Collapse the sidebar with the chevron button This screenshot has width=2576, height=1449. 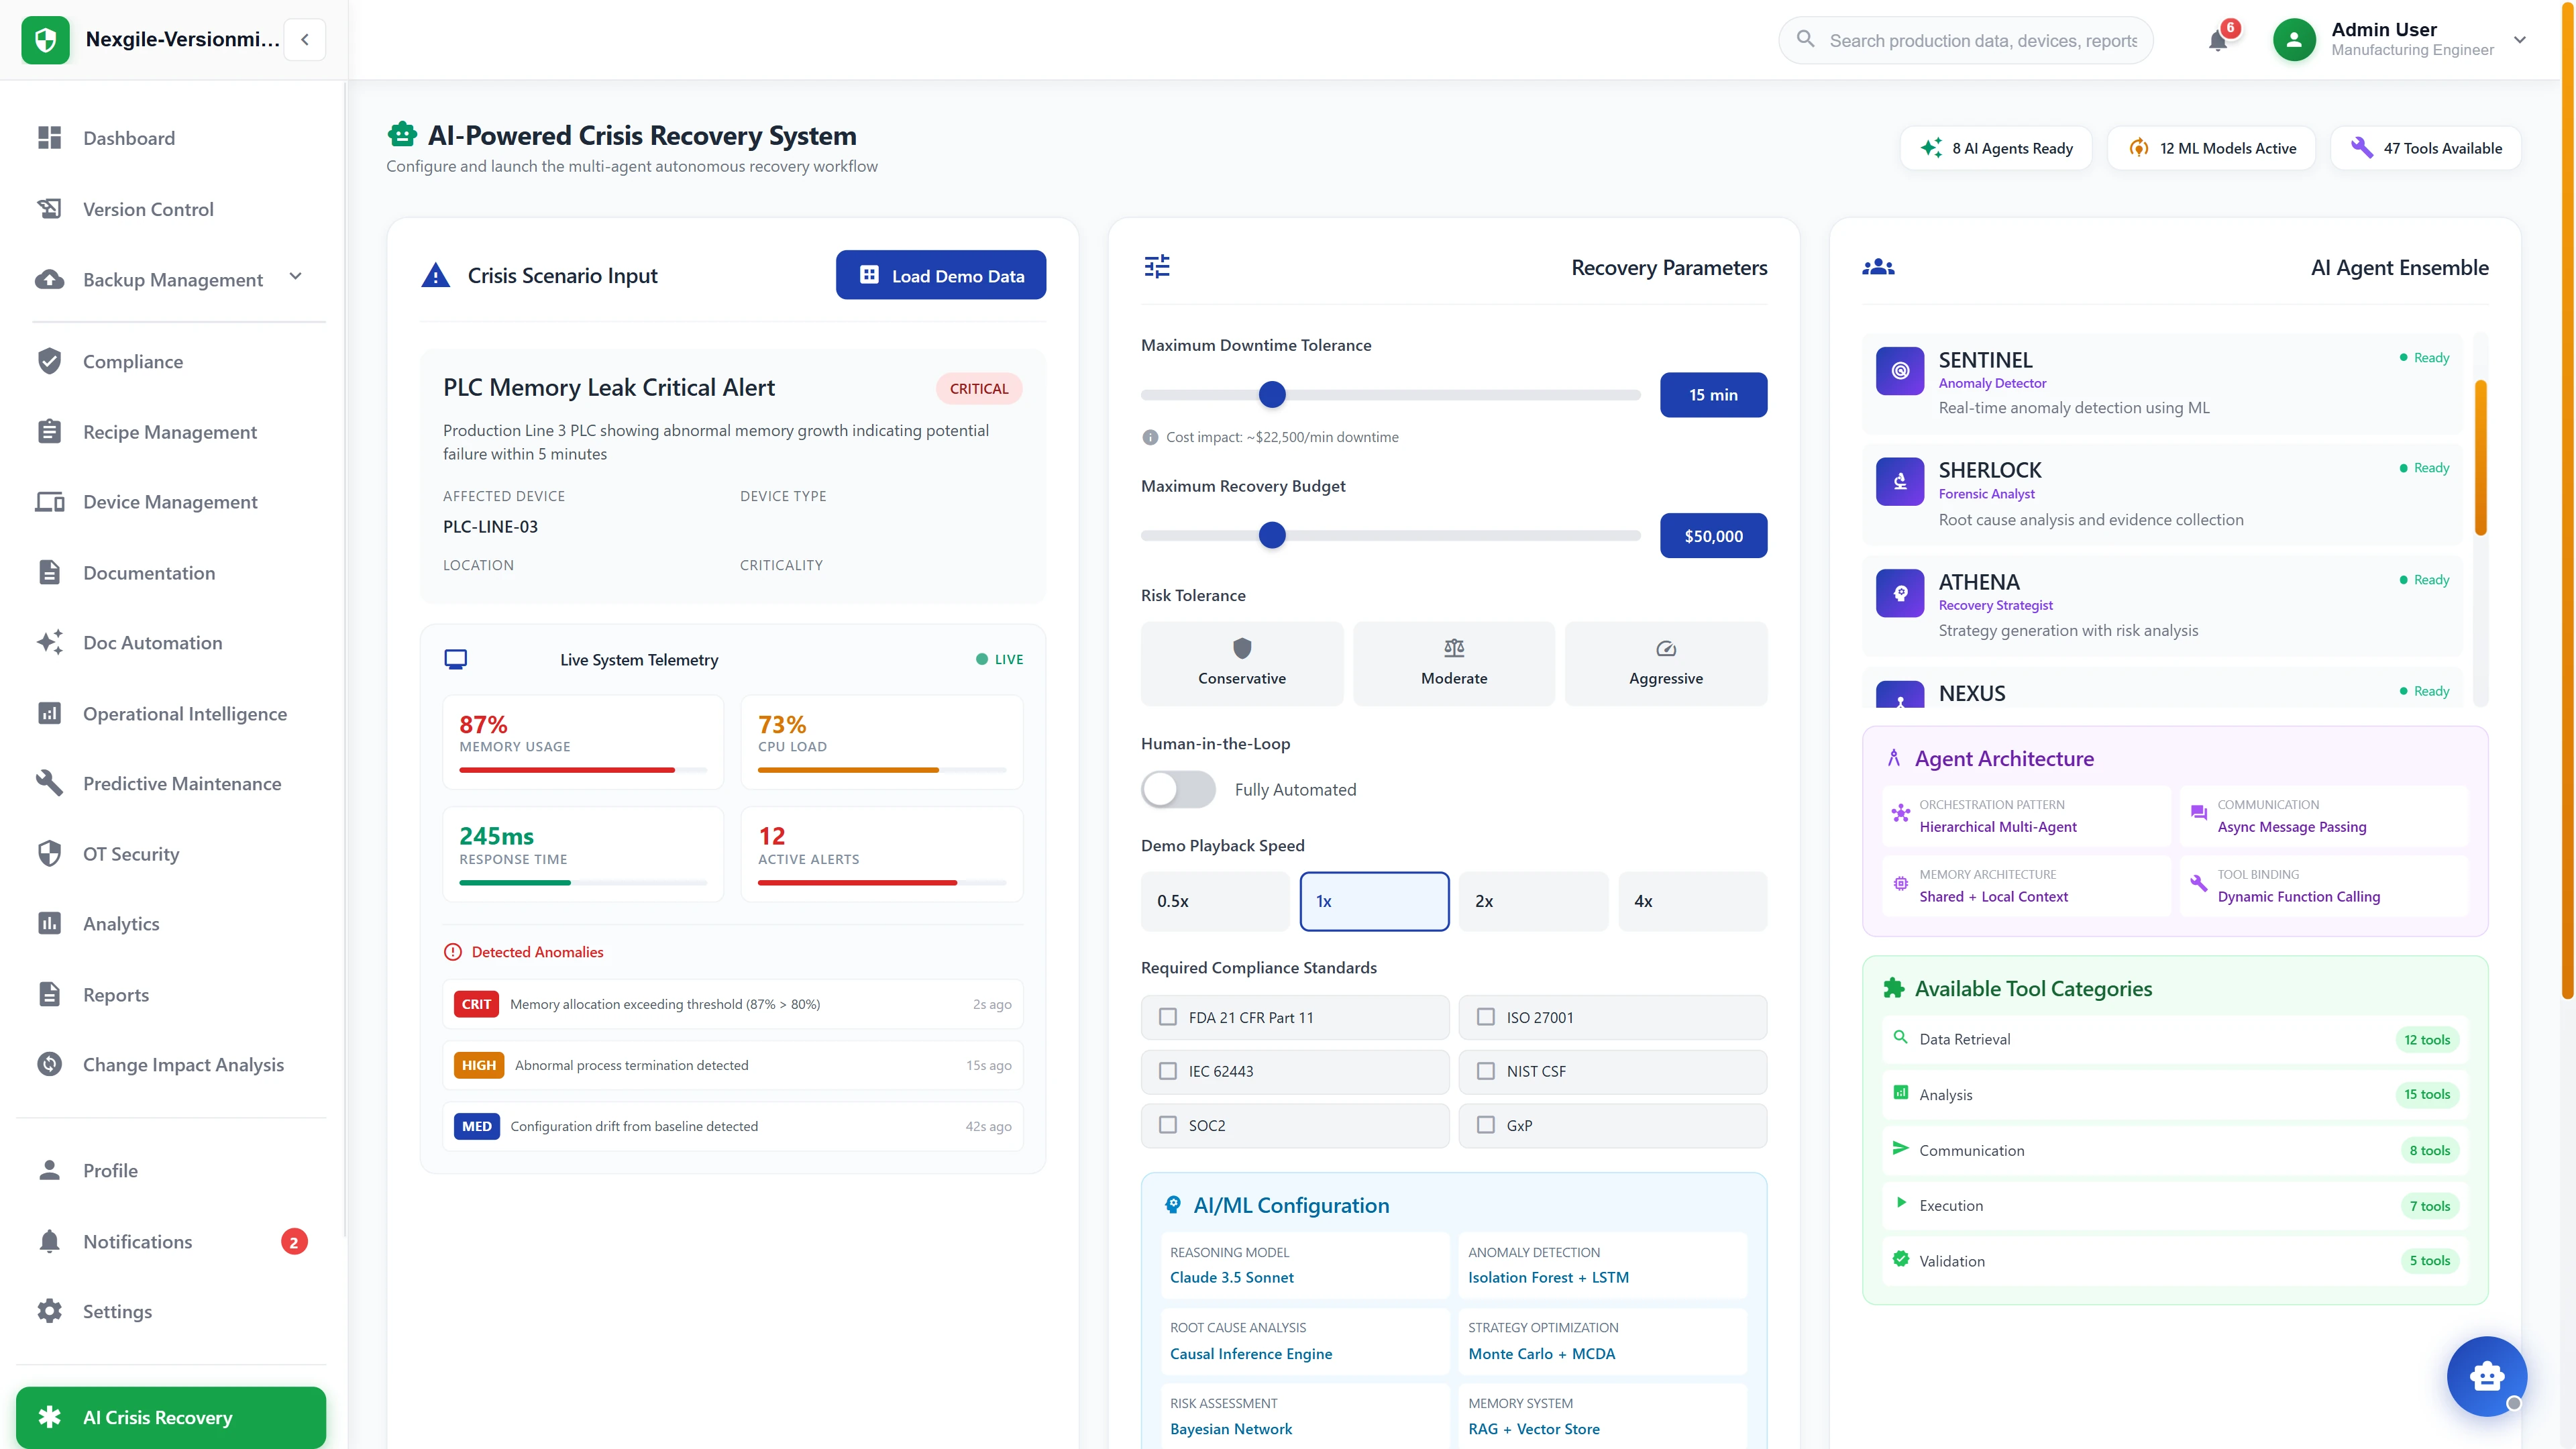pos(305,40)
